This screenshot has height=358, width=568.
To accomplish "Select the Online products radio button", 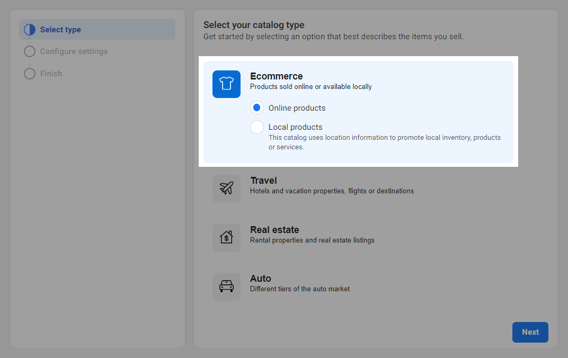I will tap(257, 108).
